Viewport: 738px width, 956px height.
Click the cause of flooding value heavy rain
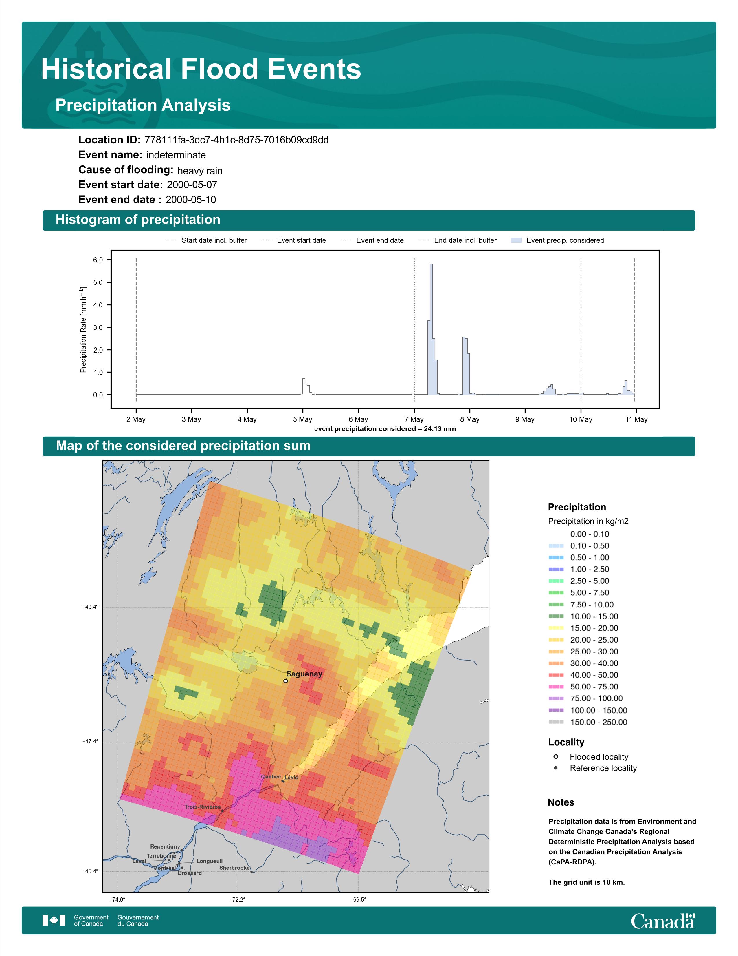click(x=200, y=171)
